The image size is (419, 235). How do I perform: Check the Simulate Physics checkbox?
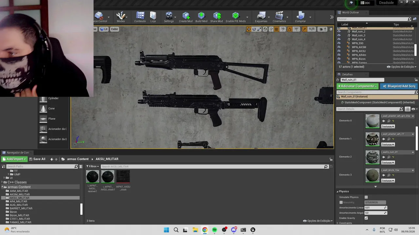(x=366, y=197)
